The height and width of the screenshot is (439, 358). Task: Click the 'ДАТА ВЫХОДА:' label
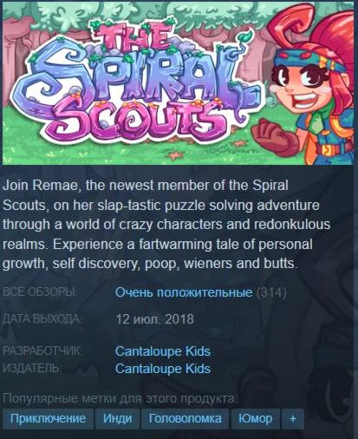pos(42,319)
